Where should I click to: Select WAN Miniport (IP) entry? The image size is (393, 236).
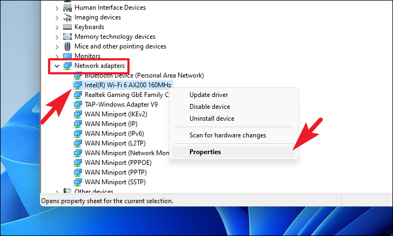(111, 124)
